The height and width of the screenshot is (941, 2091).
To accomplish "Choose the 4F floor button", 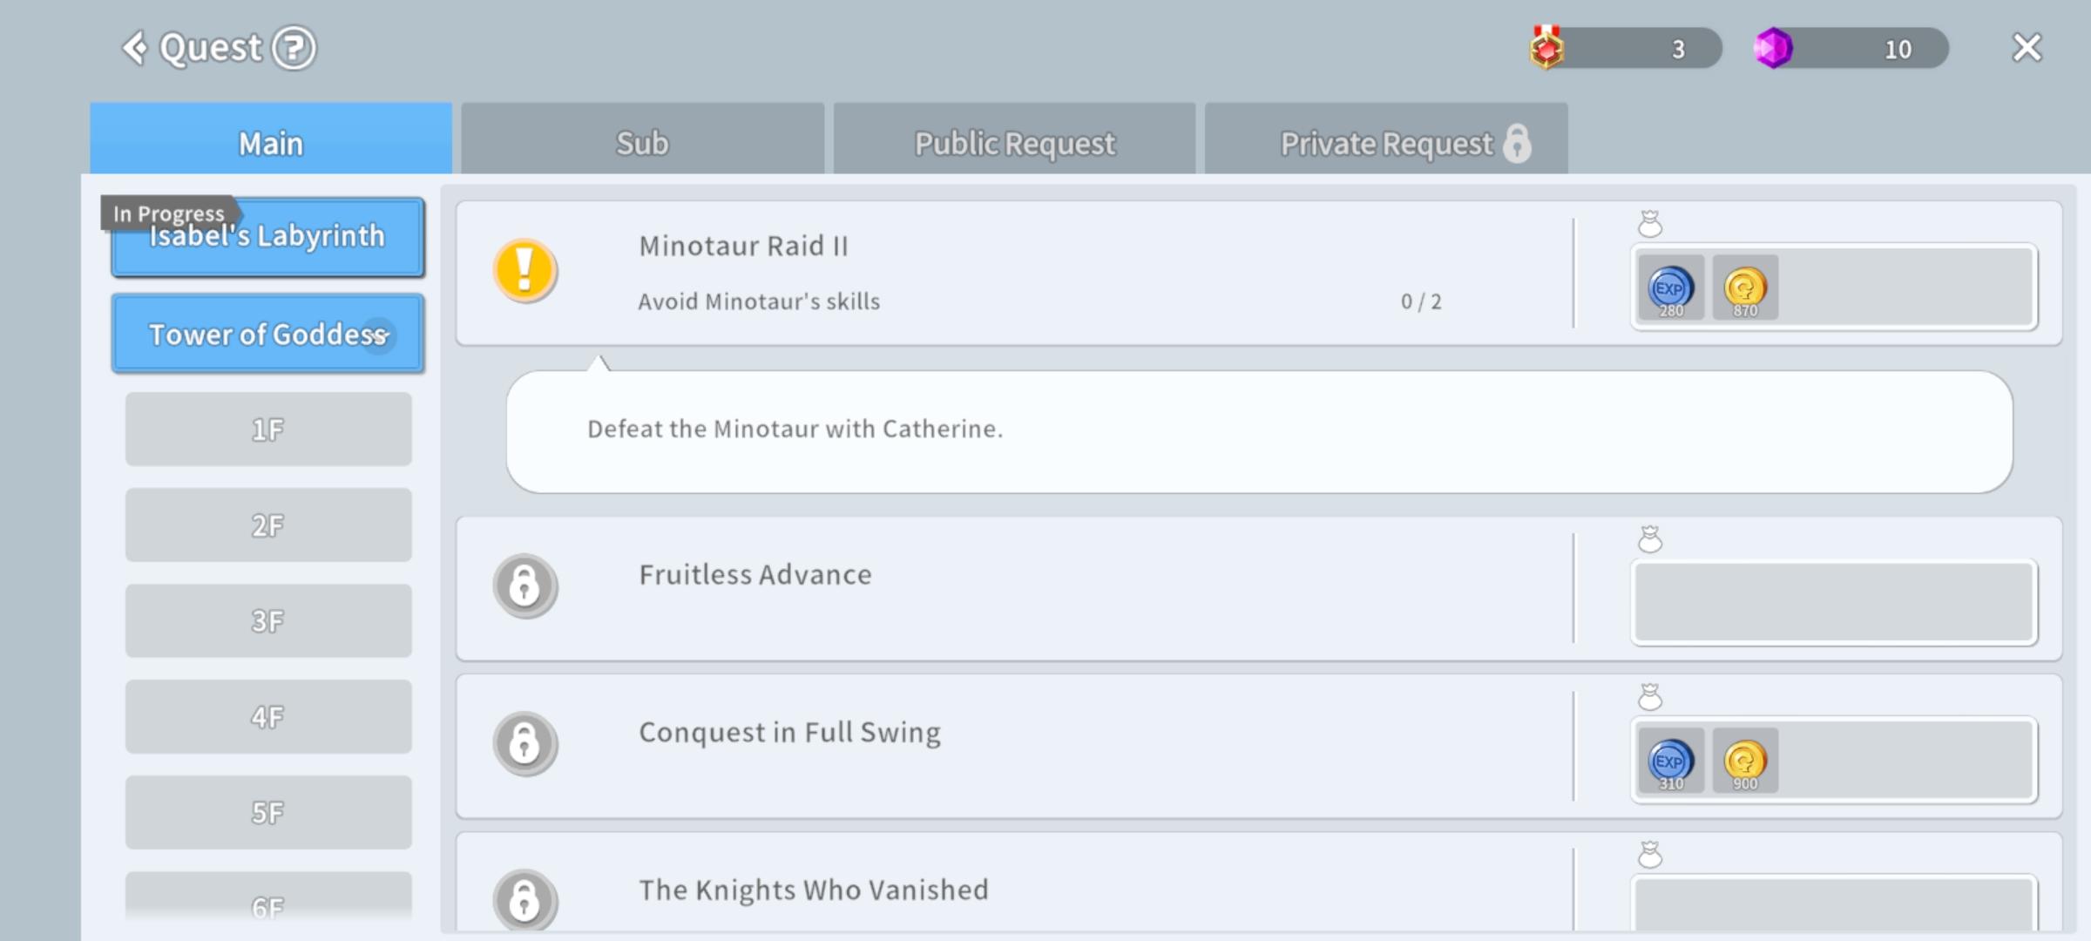I will (267, 717).
